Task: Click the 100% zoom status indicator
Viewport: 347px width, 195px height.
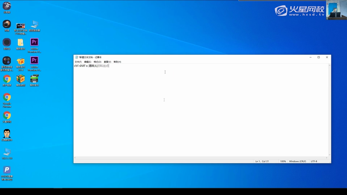Action: [283, 161]
